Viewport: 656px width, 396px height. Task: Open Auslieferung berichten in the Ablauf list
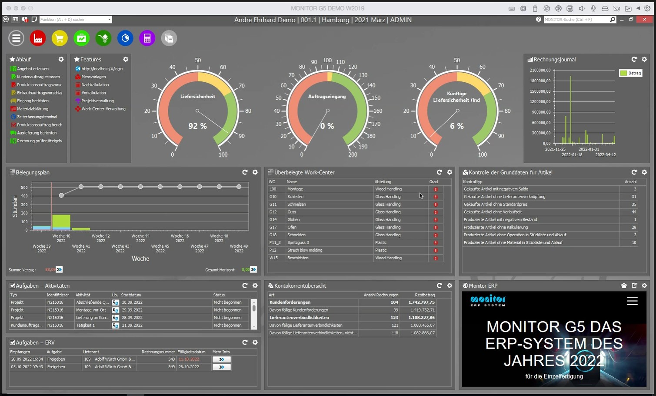pos(33,133)
